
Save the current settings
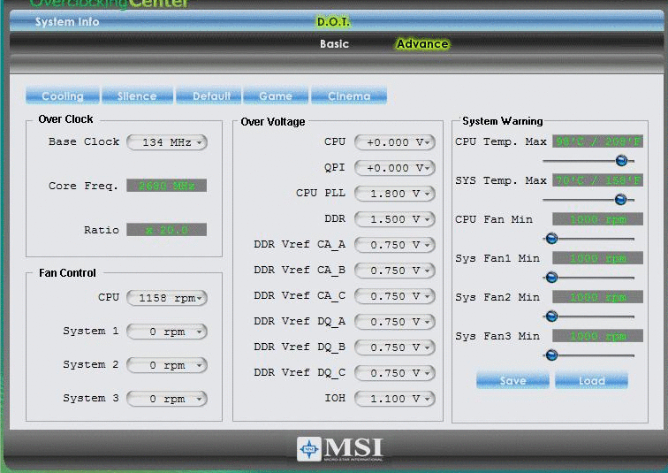tap(512, 380)
